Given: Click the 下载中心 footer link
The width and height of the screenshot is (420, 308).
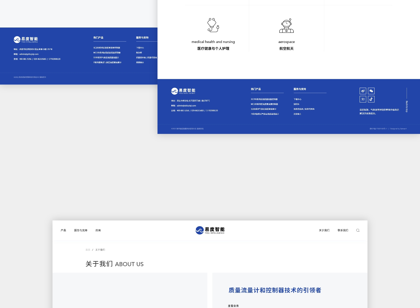Looking at the screenshot, I should 298,99.
